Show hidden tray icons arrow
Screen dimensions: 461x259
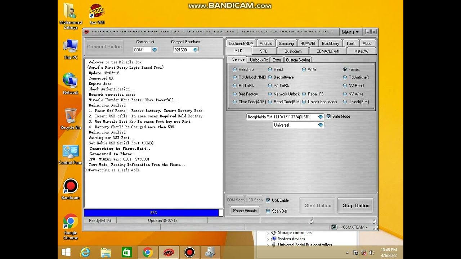(347, 253)
